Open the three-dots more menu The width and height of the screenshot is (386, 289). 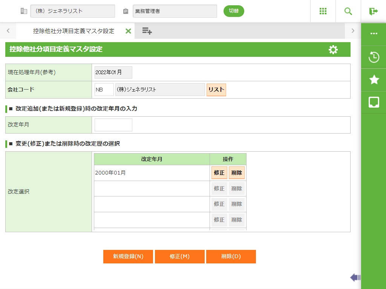tap(374, 33)
